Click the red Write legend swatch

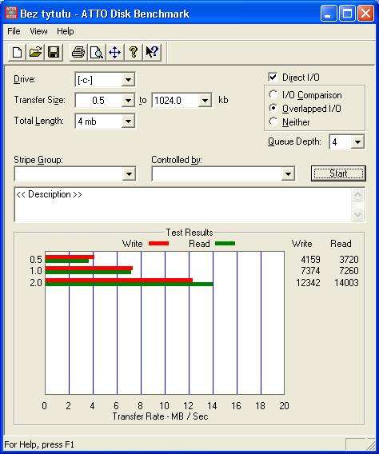tap(158, 244)
